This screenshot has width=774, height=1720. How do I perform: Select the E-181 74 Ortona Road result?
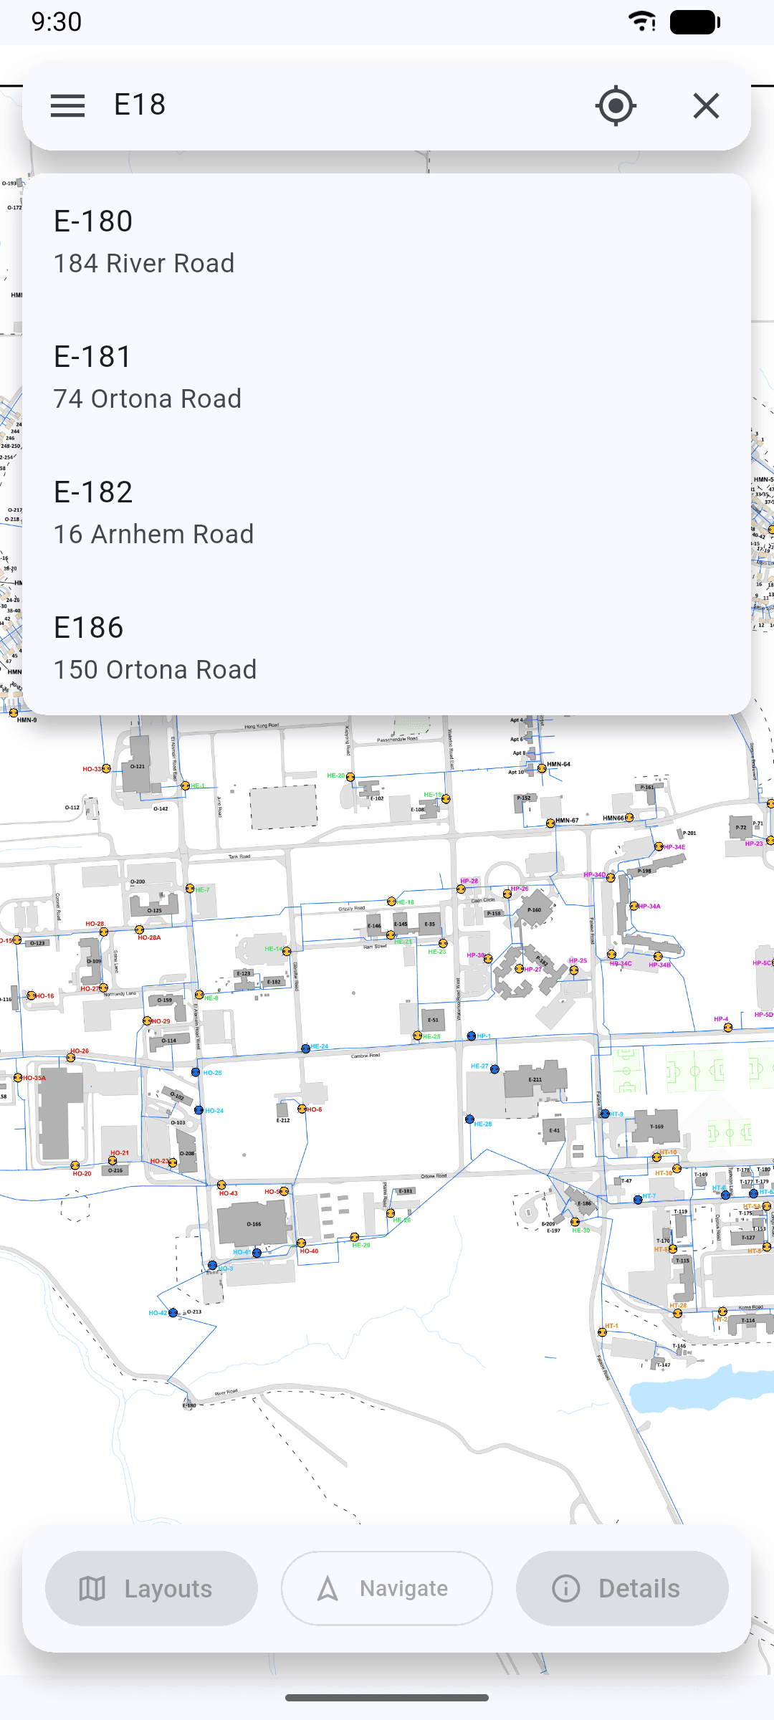[x=387, y=377]
